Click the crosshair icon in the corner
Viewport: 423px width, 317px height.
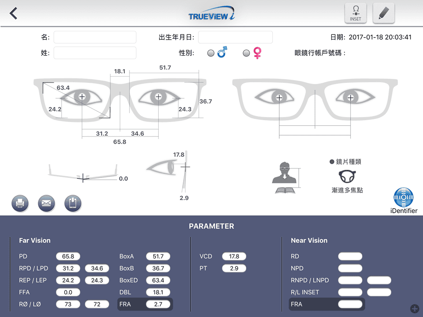click(415, 308)
